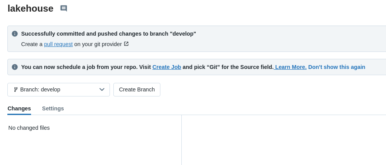Click the git branch icon in the branch selector
Image resolution: width=386 pixels, height=165 pixels.
point(16,89)
